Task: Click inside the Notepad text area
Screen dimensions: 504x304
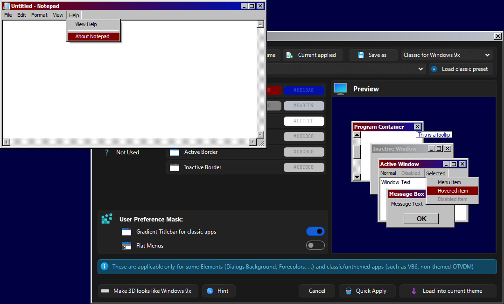Action: click(x=130, y=79)
